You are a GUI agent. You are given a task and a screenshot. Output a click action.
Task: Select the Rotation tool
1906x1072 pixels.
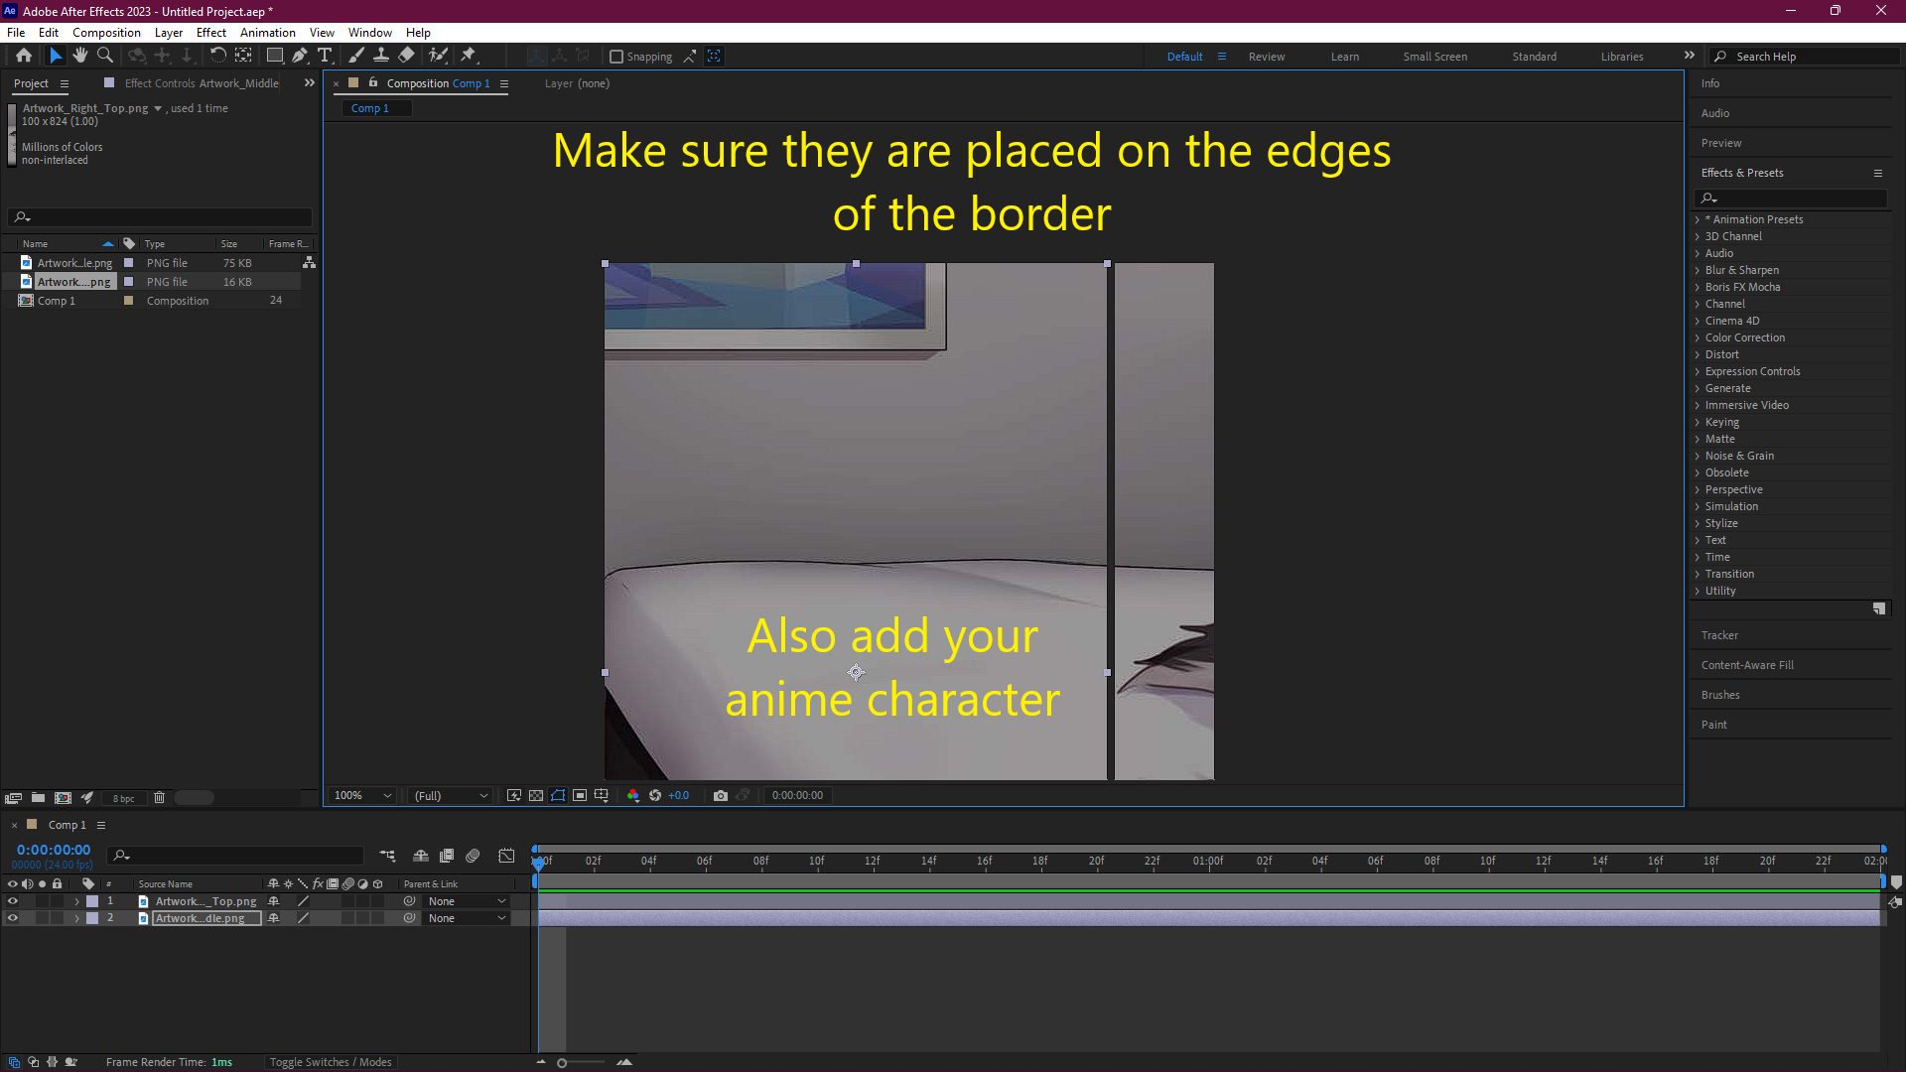[218, 56]
